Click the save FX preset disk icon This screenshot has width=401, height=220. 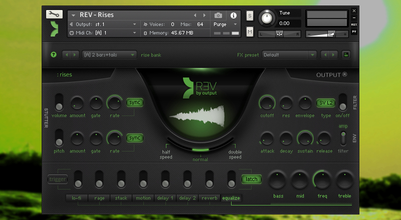(346, 55)
